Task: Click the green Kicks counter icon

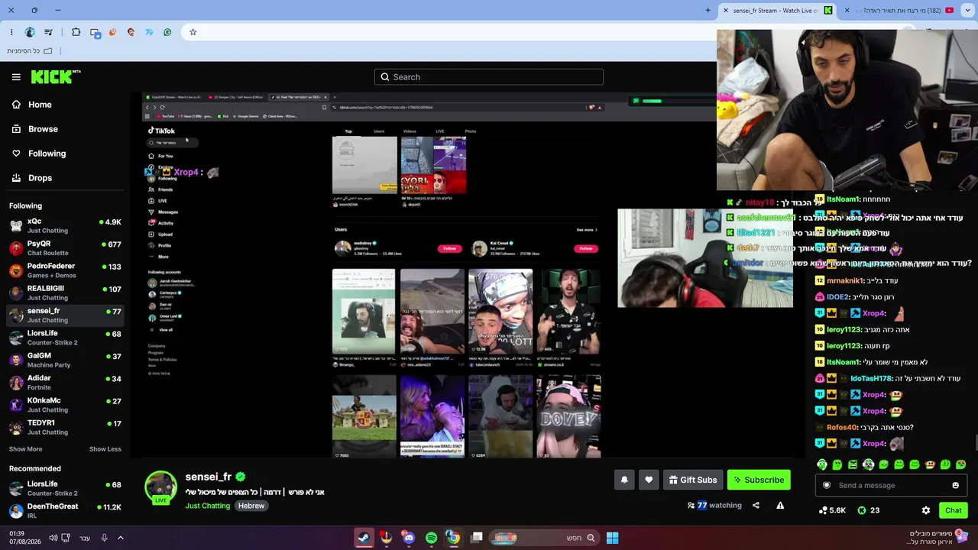Action: tap(862, 510)
